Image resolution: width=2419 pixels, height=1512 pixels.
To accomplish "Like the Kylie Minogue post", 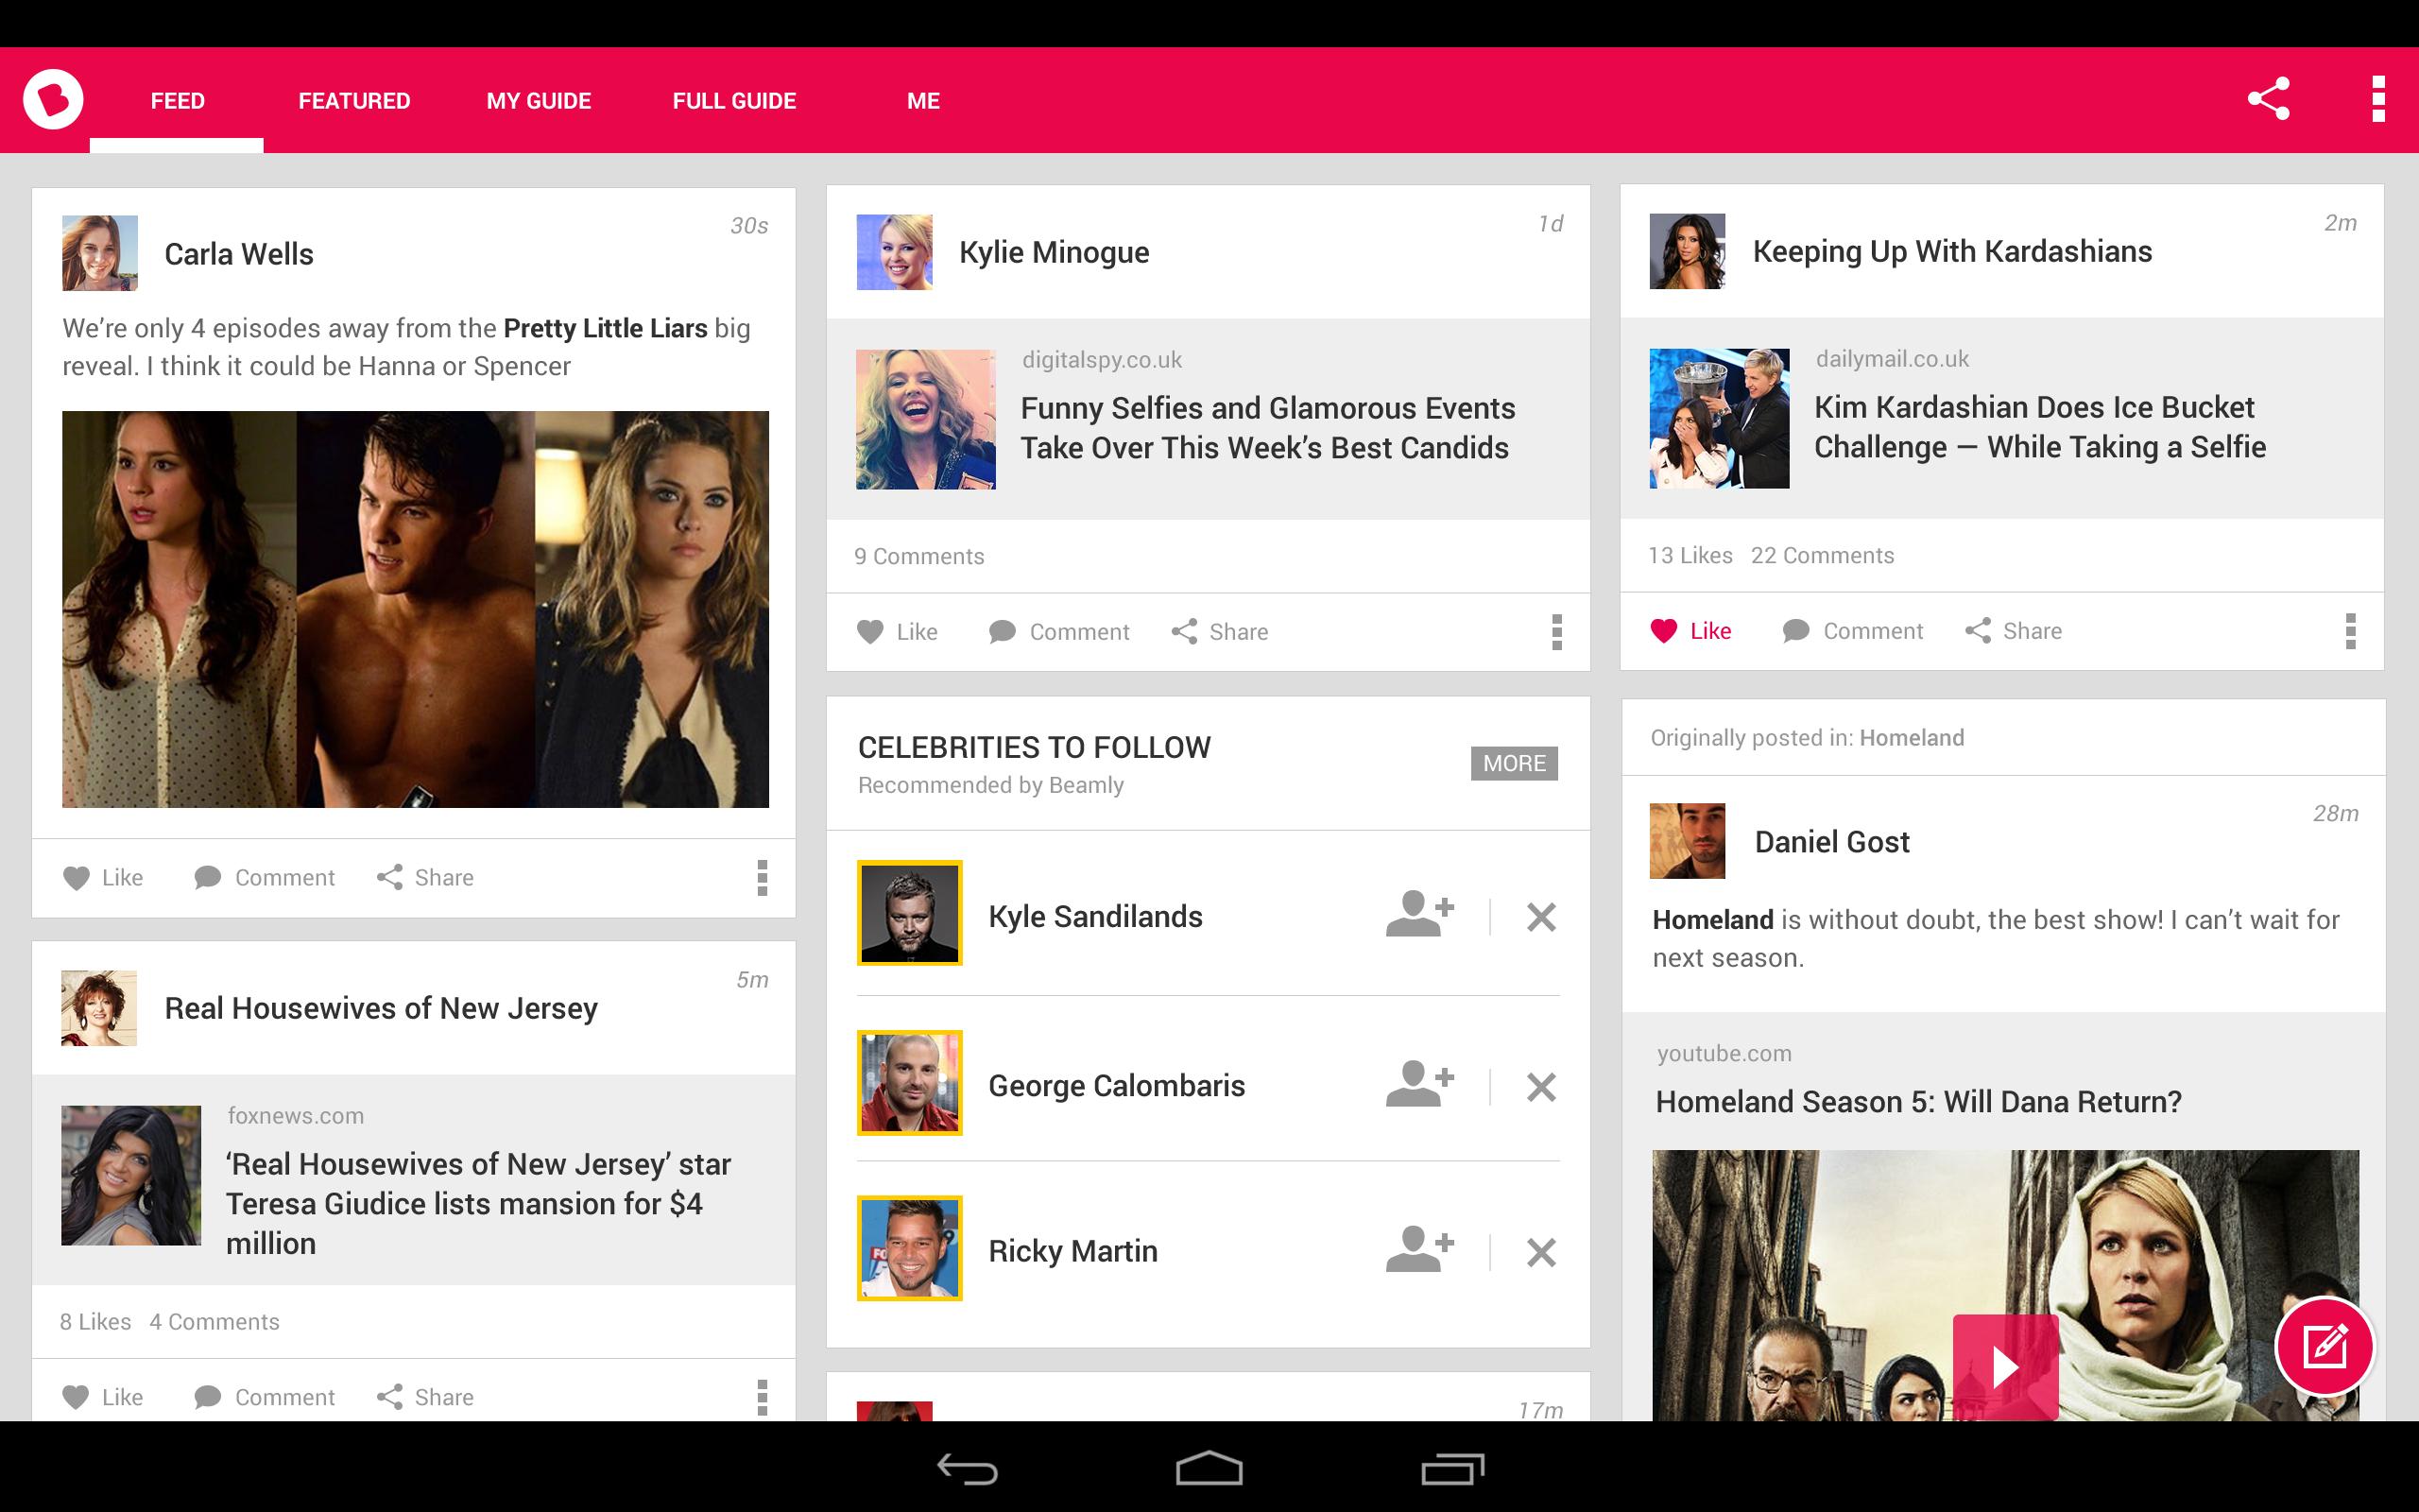I will (x=898, y=631).
